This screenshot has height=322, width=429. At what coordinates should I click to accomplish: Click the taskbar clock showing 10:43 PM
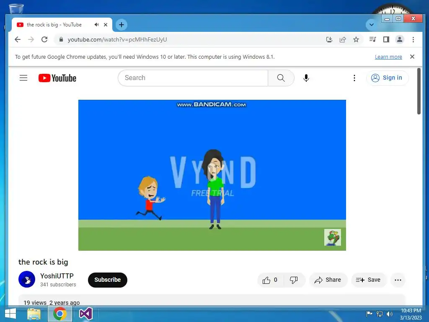point(411,314)
